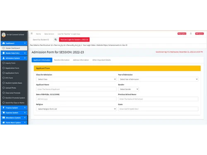The width and height of the screenshot is (207, 155).
Task: Expand the Expense System section arrow
Action: click(25, 113)
